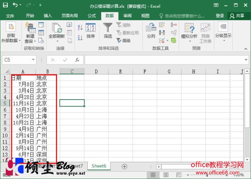Click the Ribbon Display Options icon
Image resolution: width=251 pixels, height=179 pixels.
coord(216,5)
